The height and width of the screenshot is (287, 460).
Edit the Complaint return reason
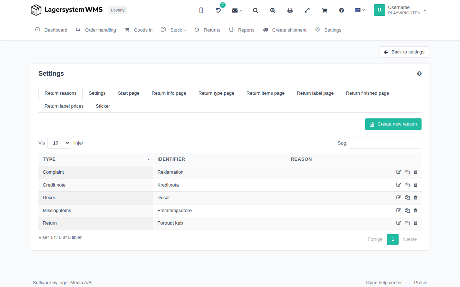[x=399, y=172]
